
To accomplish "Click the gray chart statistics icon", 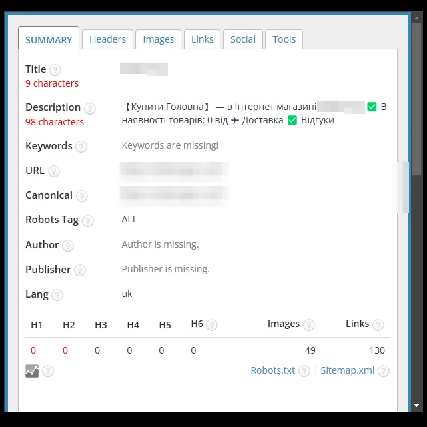I will [32, 371].
